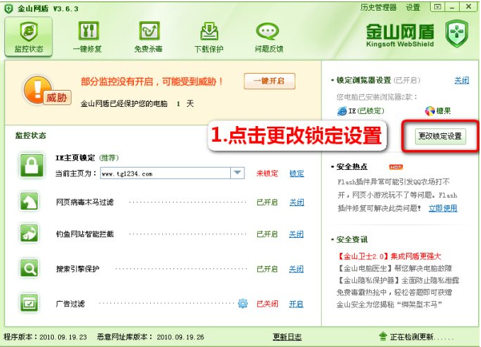481x347 pixels.
Task: Open news 【金山卫士2.0】集成网盾更强大
Action: (x=389, y=256)
